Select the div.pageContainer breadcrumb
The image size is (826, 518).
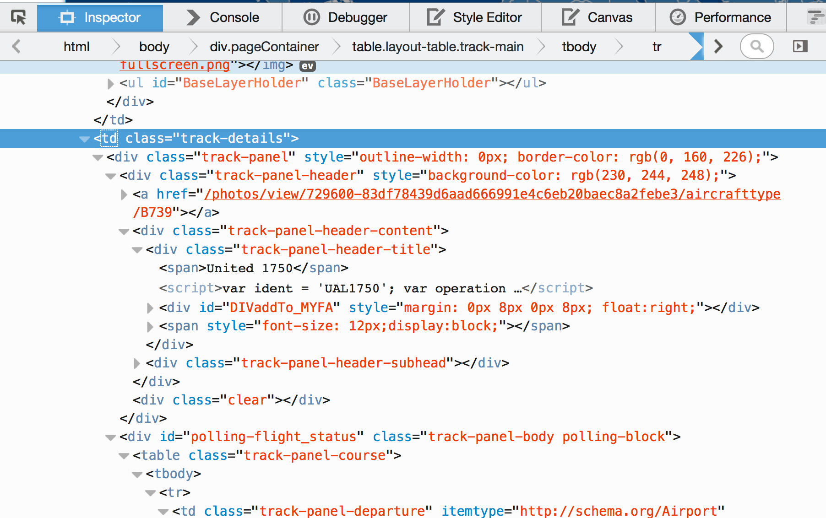264,47
